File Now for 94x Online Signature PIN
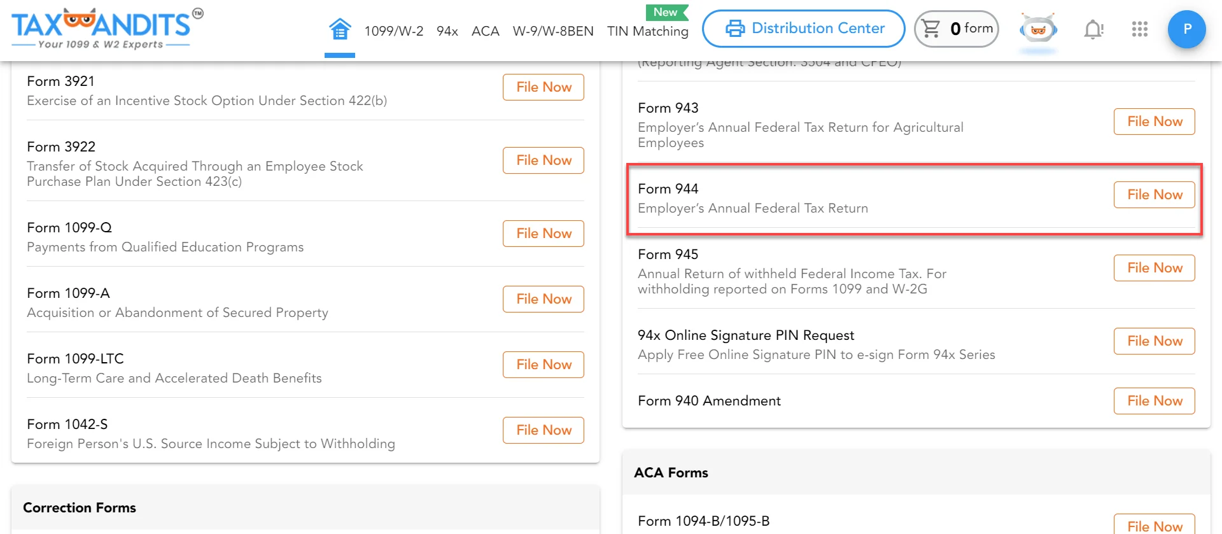This screenshot has height=534, width=1222. pos(1155,341)
